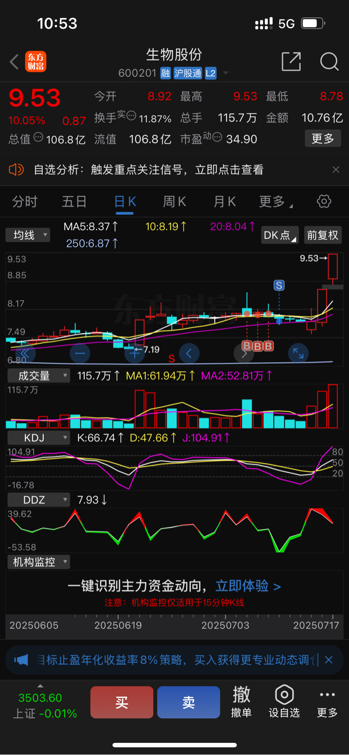
Task: Open the search magnifier icon
Action: click(x=329, y=61)
